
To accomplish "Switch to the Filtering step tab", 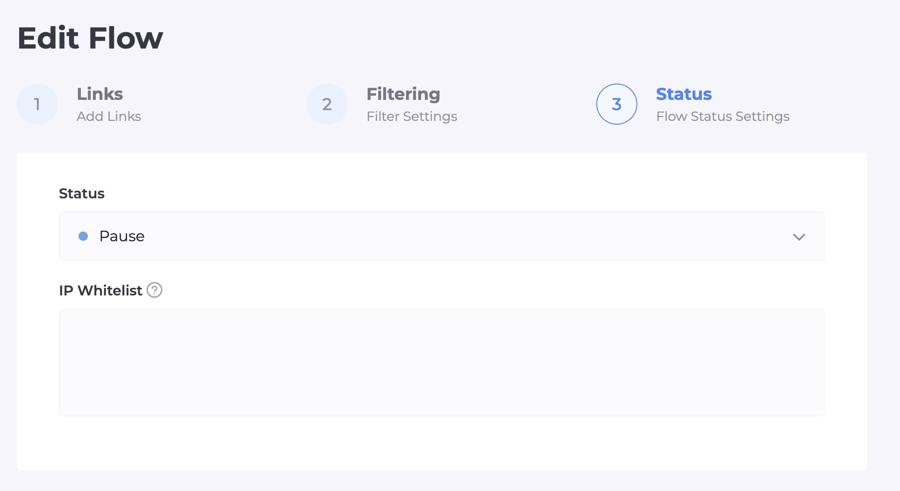I will pyautogui.click(x=403, y=94).
